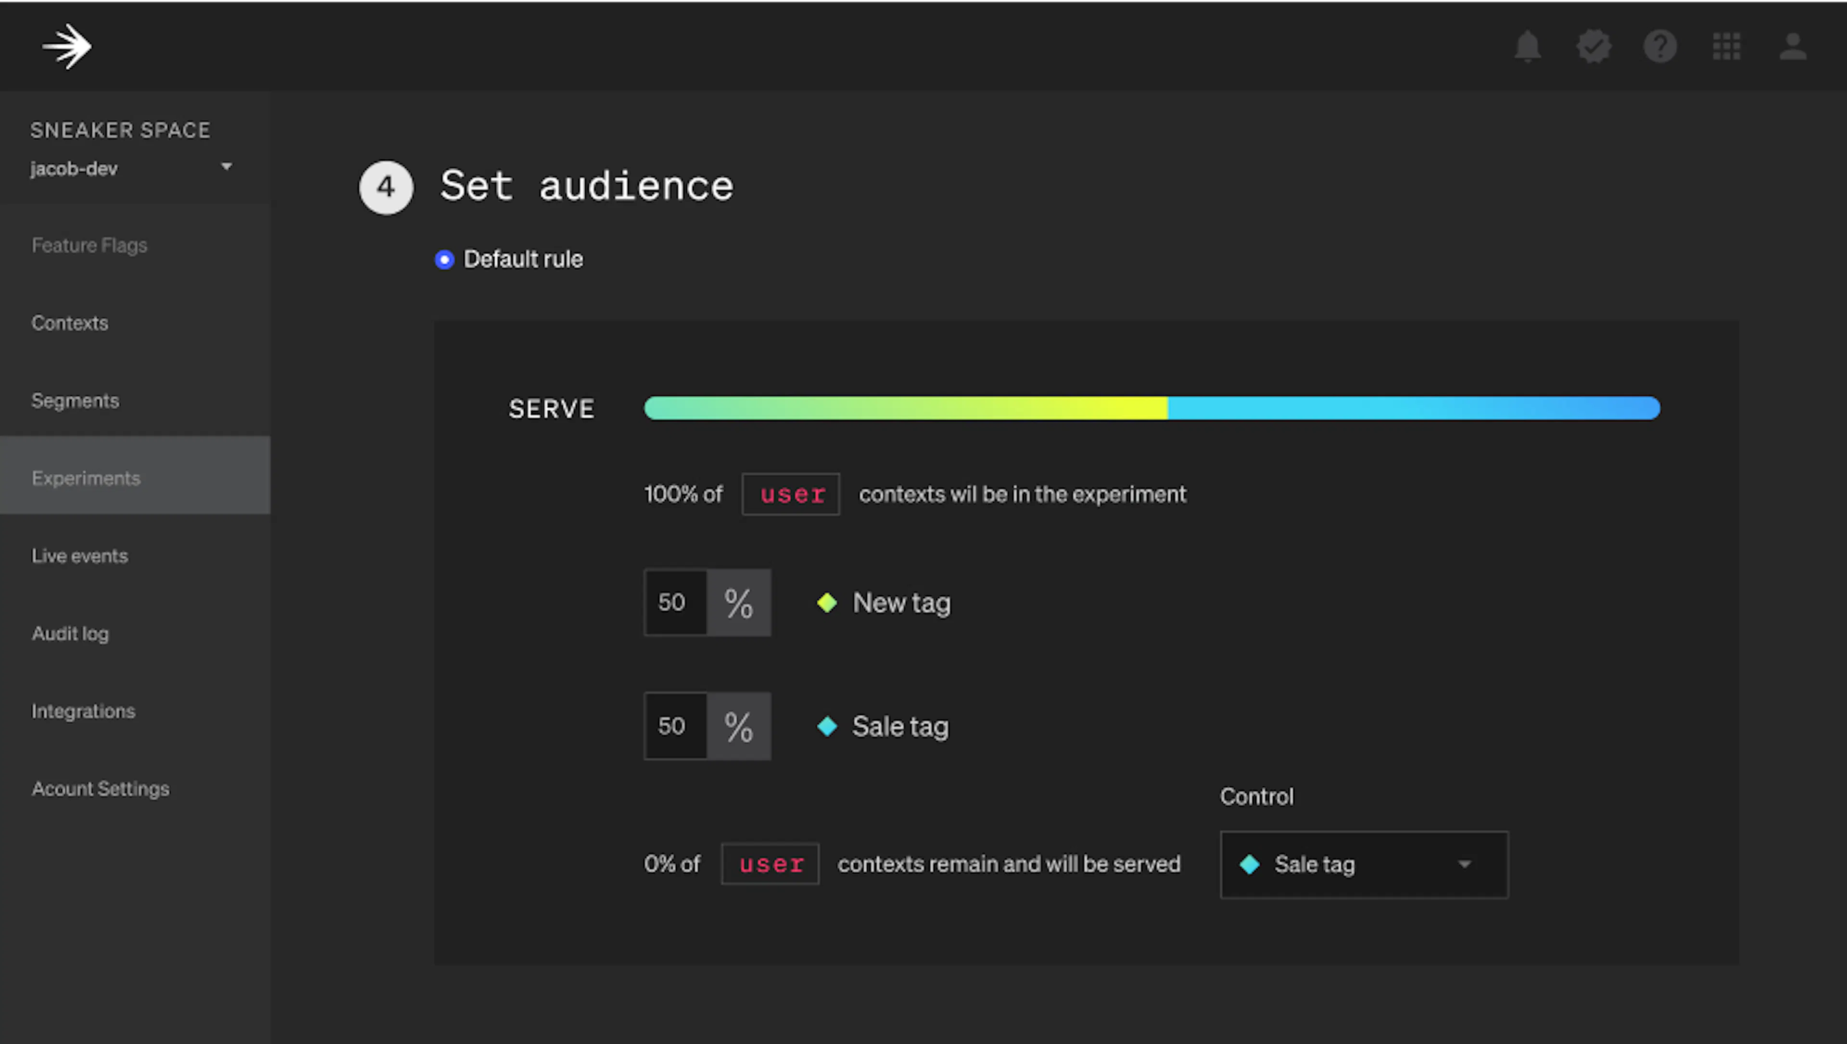The image size is (1847, 1044).
Task: Click the New tag diamond icon
Action: [827, 602]
